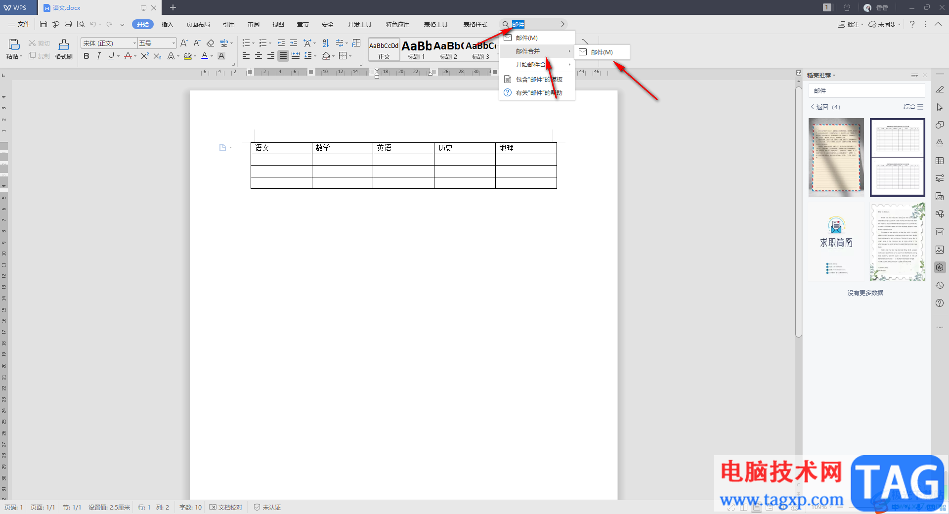Align text left
Viewport: 949px width, 514px height.
(246, 56)
